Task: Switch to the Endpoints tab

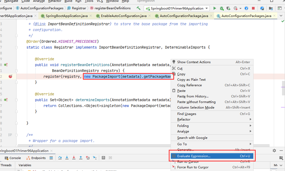Action: pyautogui.click(x=36, y=158)
